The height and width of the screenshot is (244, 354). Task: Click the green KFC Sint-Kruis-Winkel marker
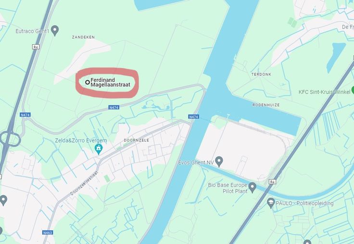(353, 91)
